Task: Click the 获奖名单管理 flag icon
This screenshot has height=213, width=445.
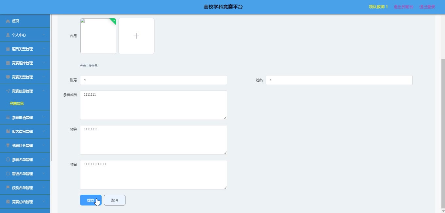Action: pos(8,188)
